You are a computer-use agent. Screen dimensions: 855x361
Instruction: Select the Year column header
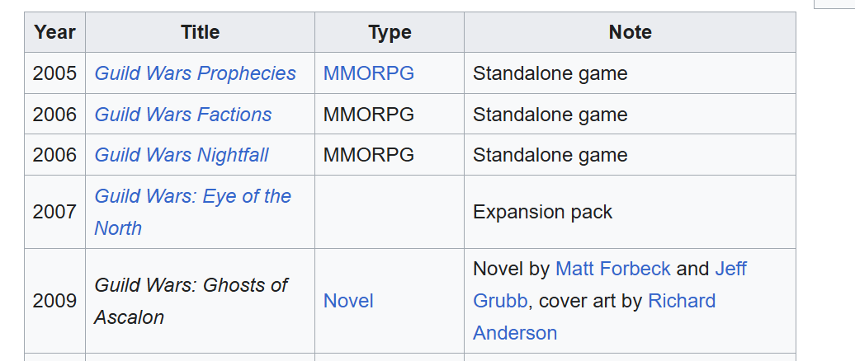[x=54, y=32]
